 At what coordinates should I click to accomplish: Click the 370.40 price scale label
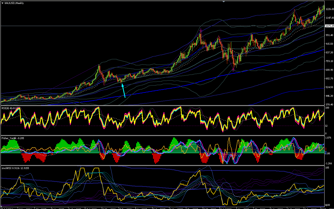(329, 105)
